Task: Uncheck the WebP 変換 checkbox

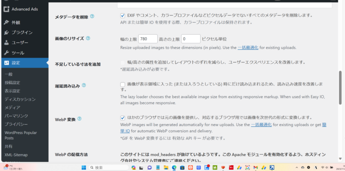Action: 123,118
